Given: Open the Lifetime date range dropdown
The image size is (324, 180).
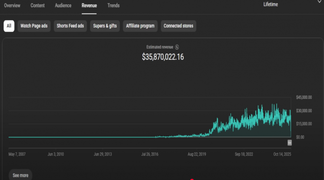Looking at the screenshot, I should 271,4.
